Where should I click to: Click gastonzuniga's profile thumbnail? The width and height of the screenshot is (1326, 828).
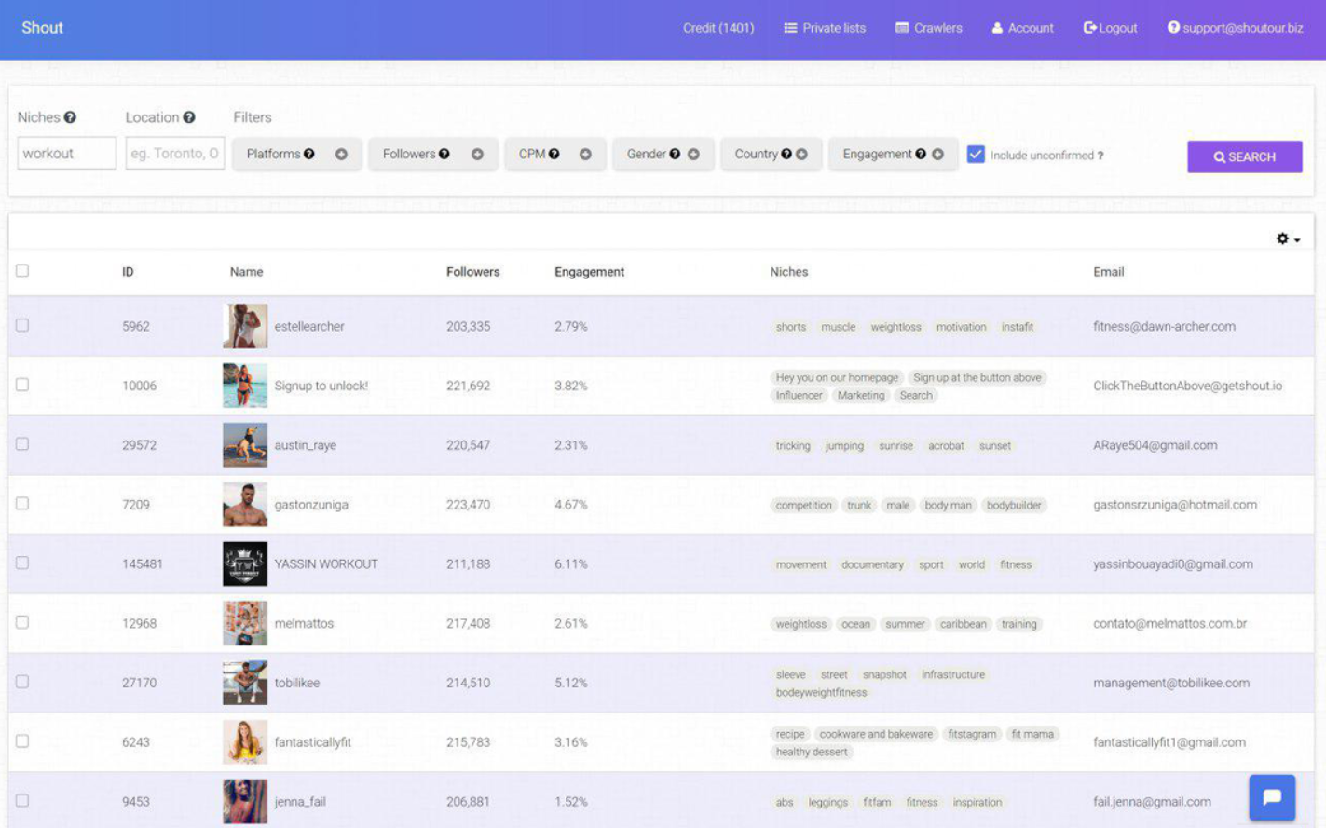tap(245, 504)
